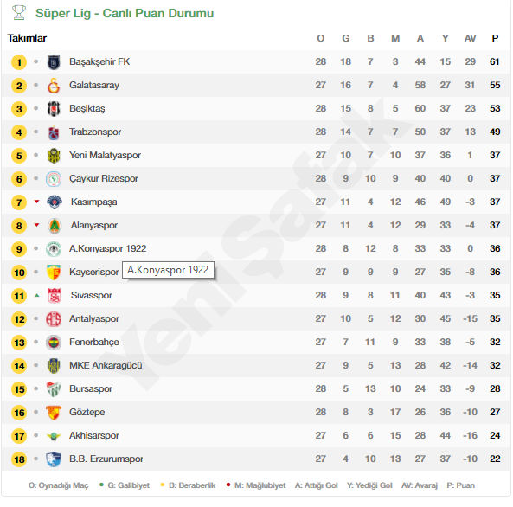Click the Başakşehir FK club crest
The width and height of the screenshot is (513, 507).
click(54, 62)
